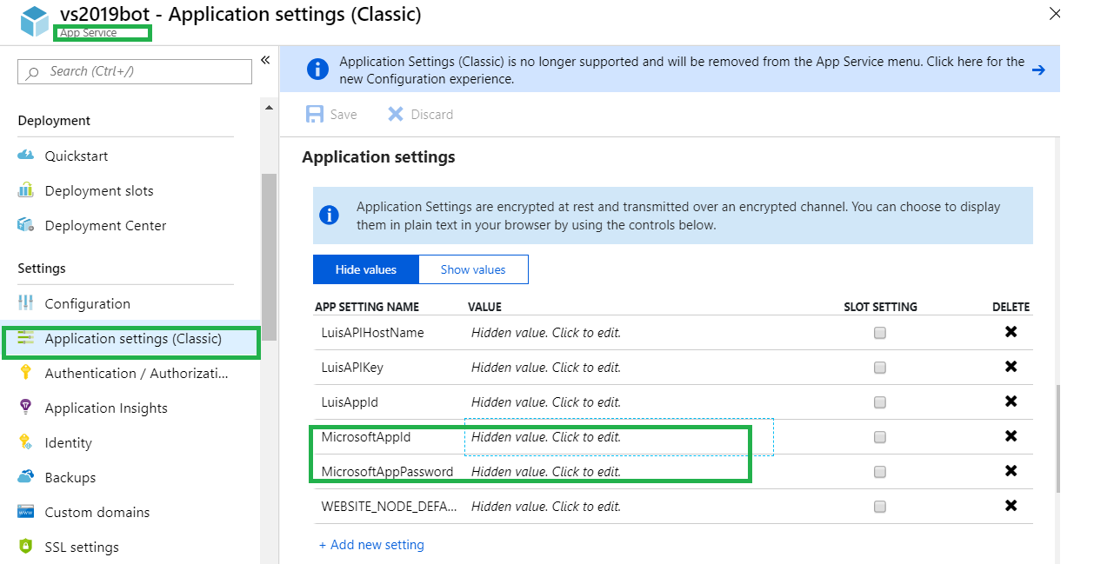Screen dimensions: 1094x564
Task: Delete the LuisAPIKey setting
Action: point(1011,367)
